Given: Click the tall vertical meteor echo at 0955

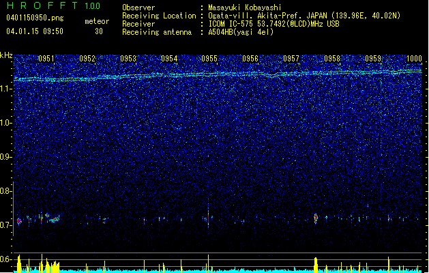Looking at the screenshot, I should (x=209, y=215).
